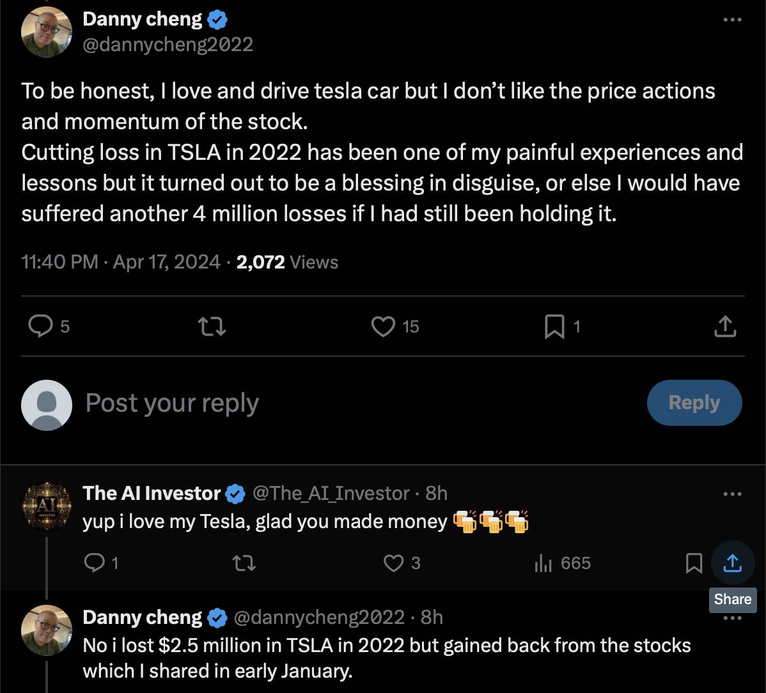View analytics showing 665 views
This screenshot has width=766, height=693.
click(x=543, y=563)
